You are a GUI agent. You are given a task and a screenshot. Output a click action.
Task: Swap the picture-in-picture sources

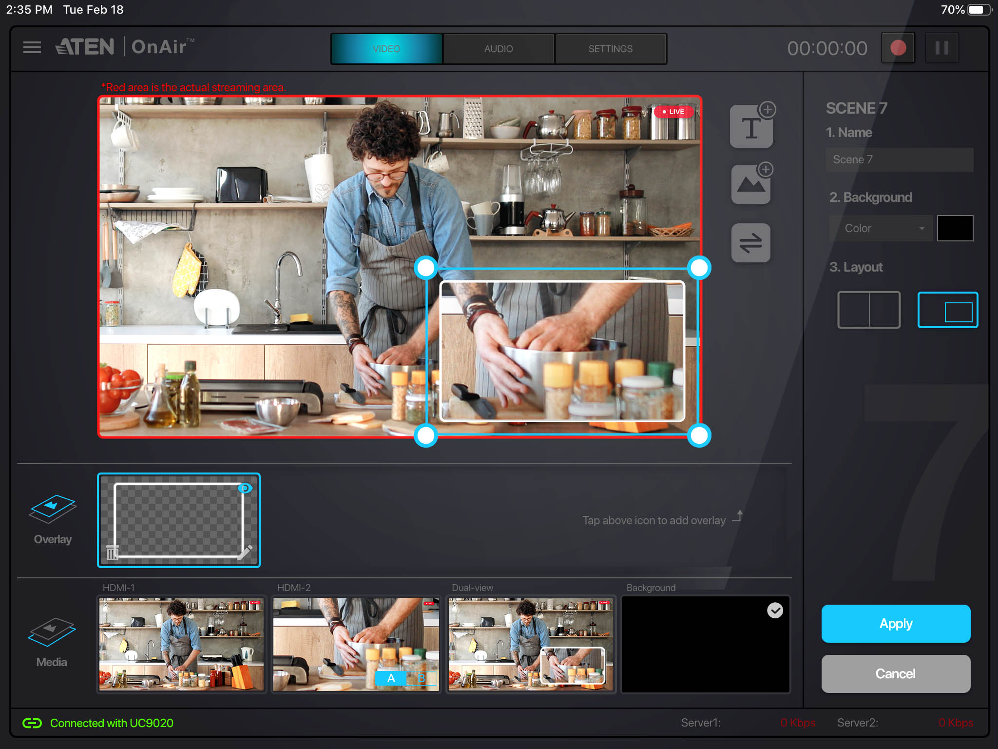pos(750,243)
